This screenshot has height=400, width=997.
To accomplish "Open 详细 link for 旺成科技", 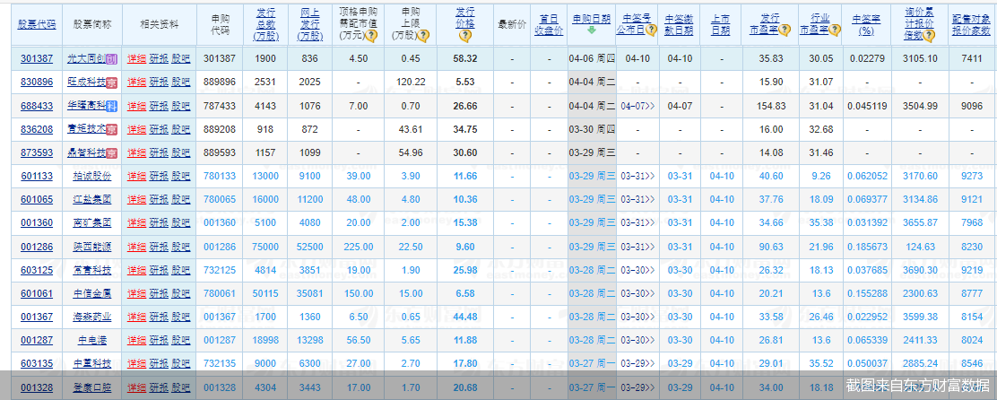I will click(136, 82).
